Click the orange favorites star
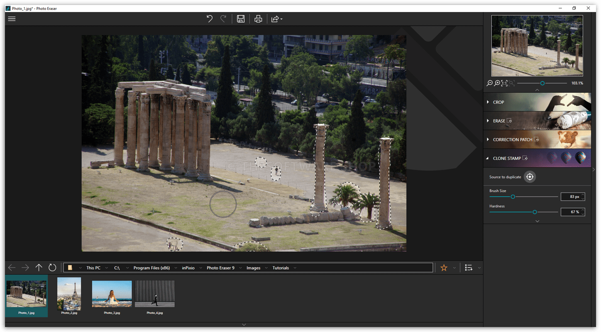Screen dimensions: 601x332 [444, 268]
